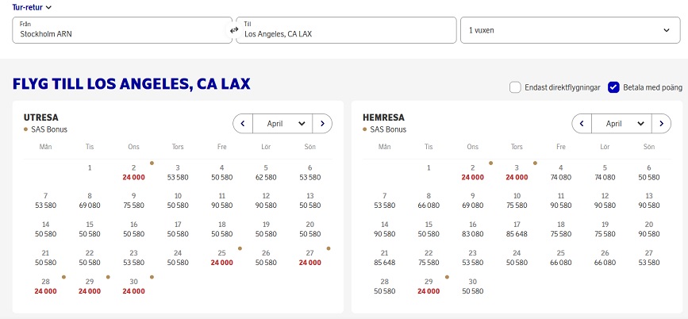Screen dimensions: 688x319
Task: Go to previous month in Utresa calendar
Action: pos(242,124)
